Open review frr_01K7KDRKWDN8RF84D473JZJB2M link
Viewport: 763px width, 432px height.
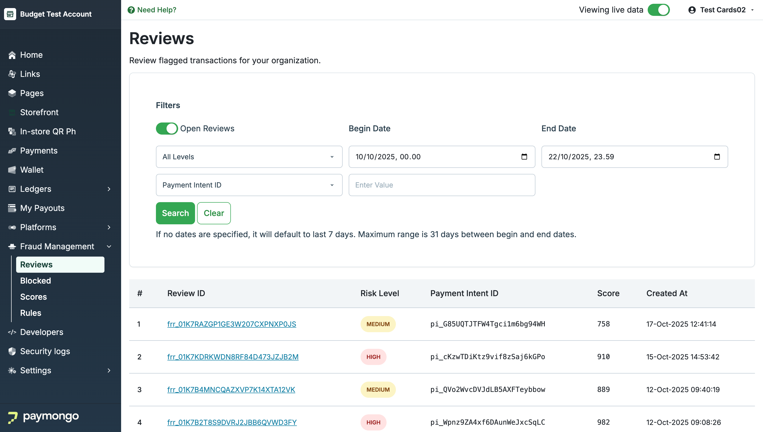coord(233,357)
